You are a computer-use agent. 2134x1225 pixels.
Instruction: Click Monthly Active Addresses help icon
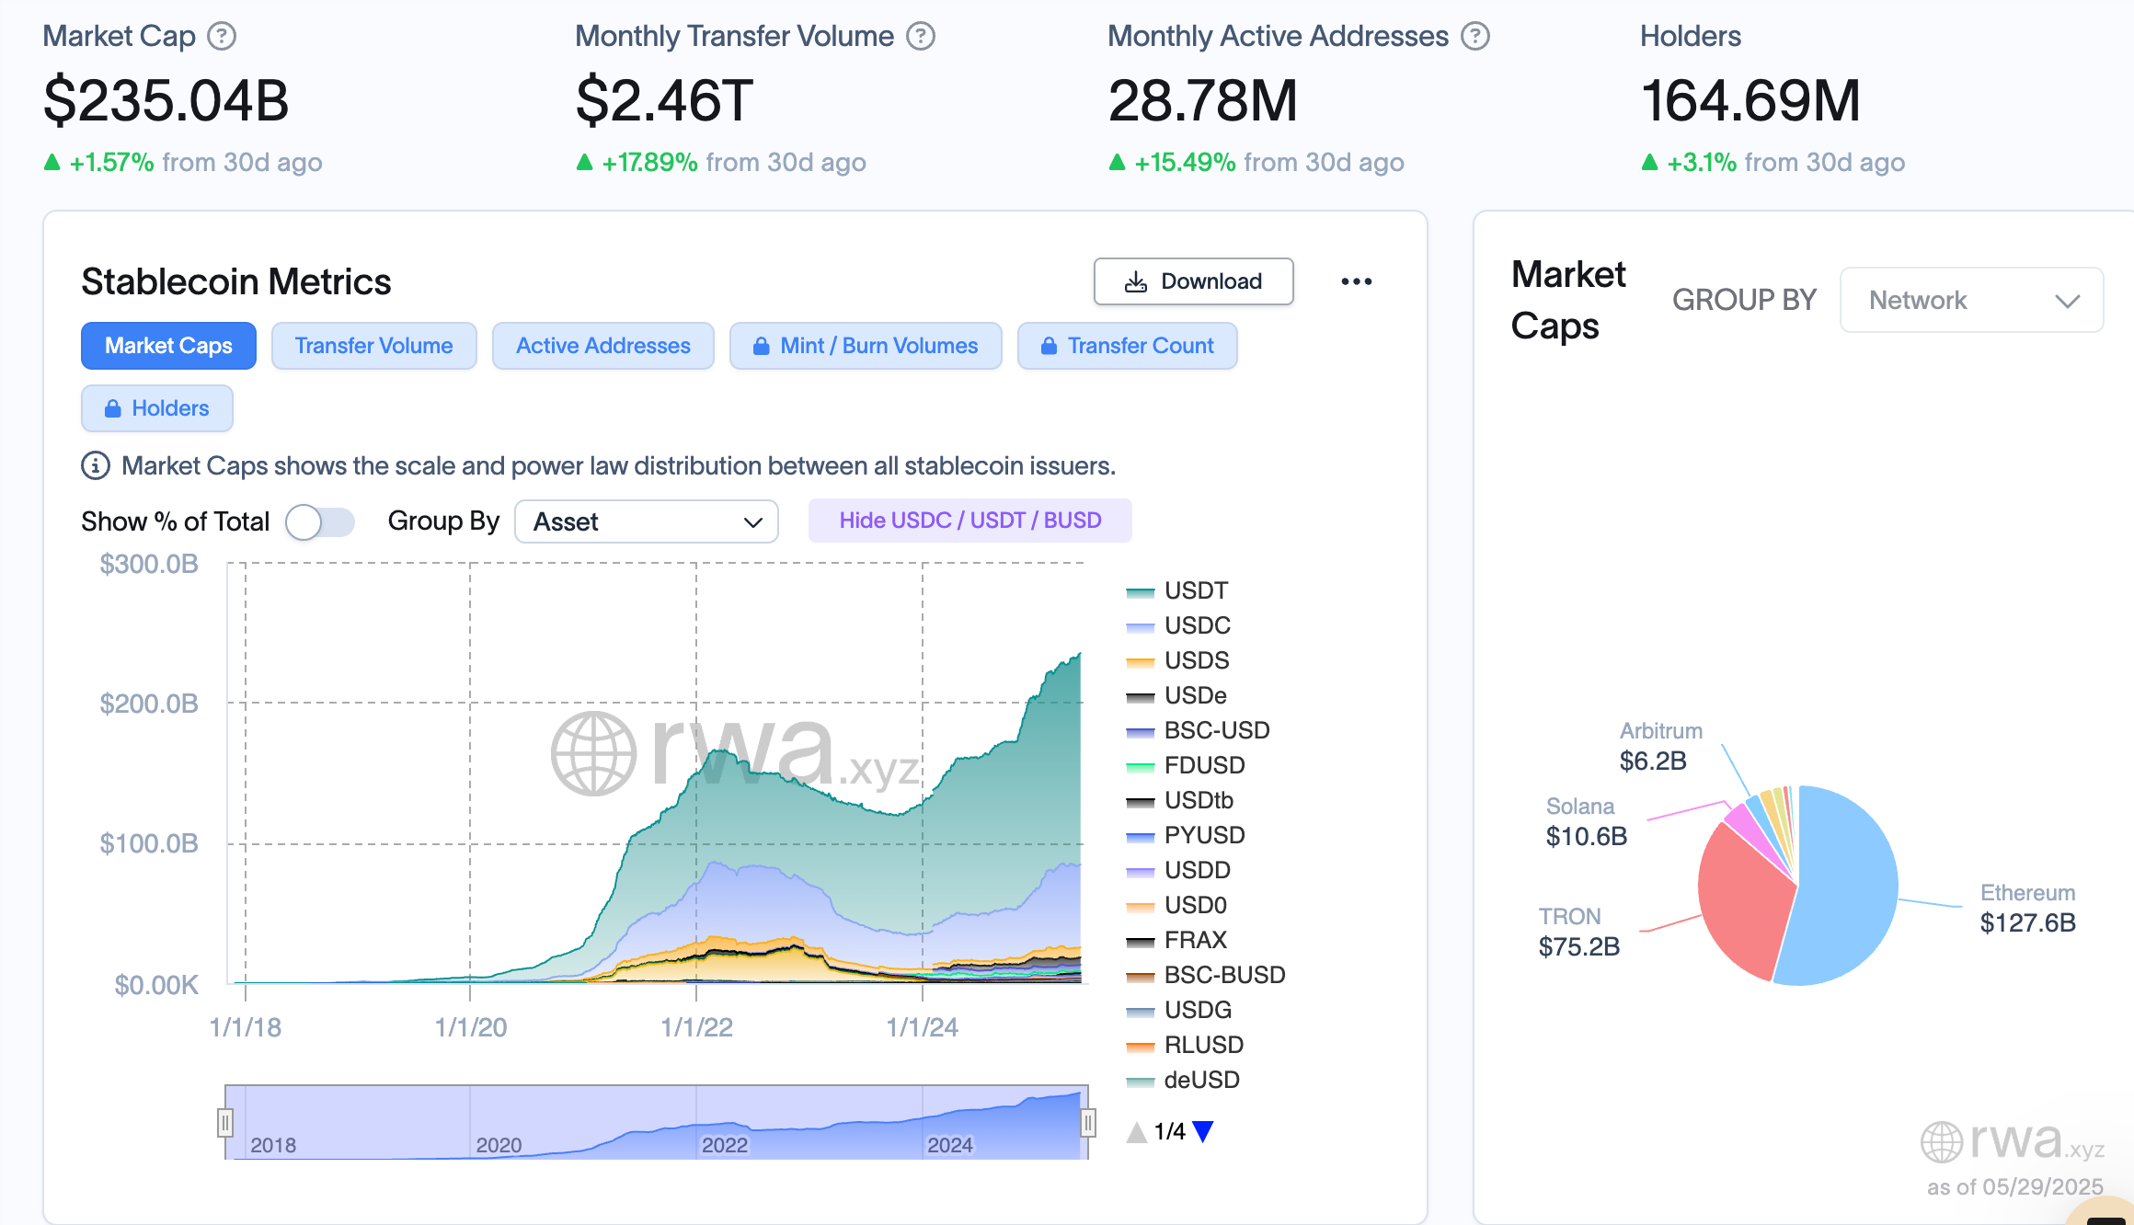pyautogui.click(x=1475, y=36)
